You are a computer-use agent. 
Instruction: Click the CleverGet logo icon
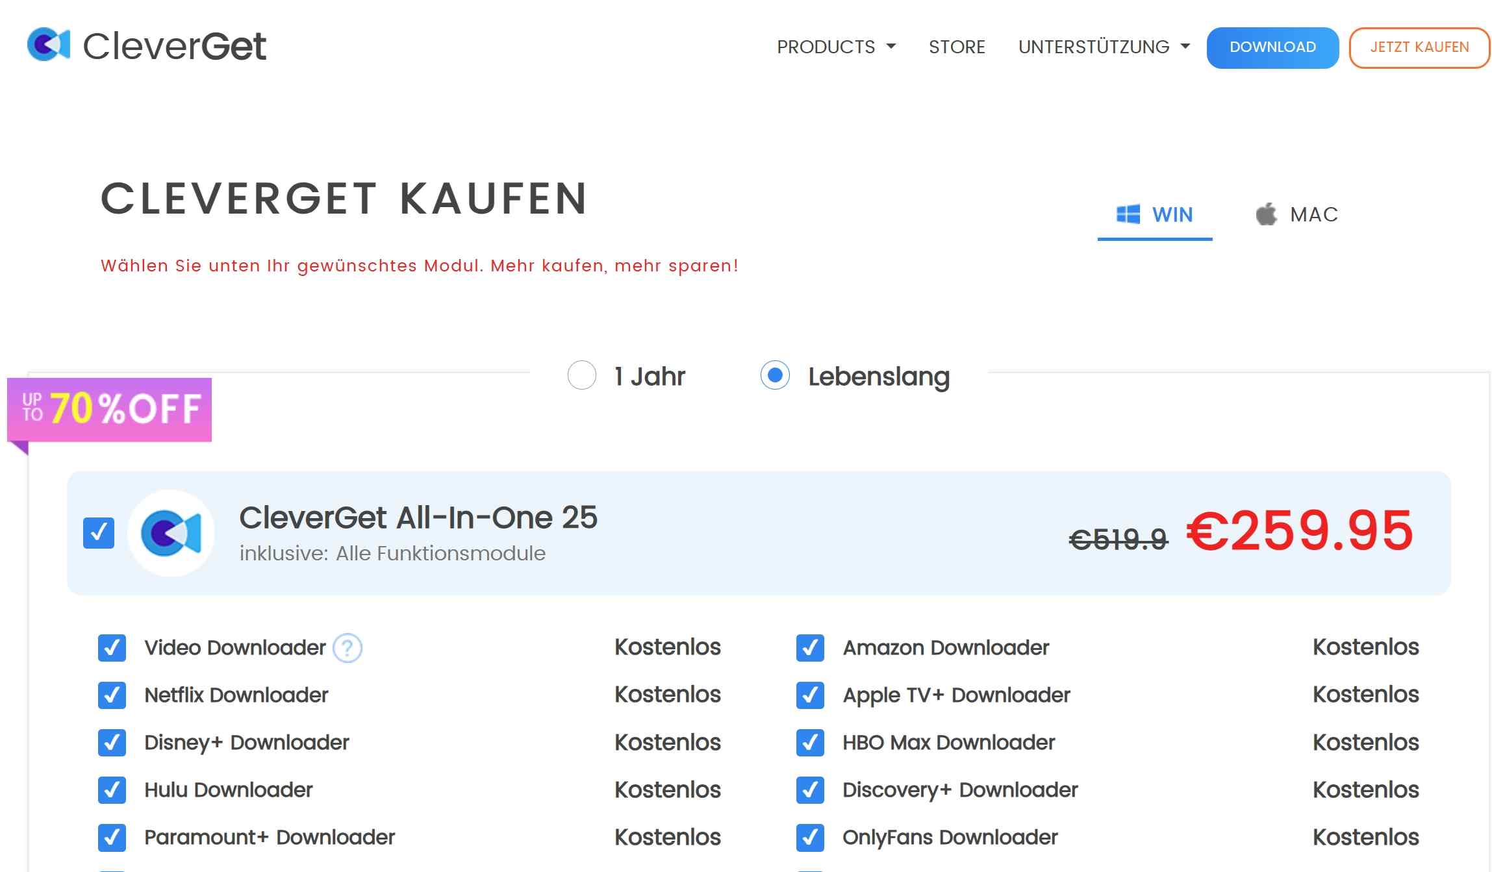coord(49,44)
